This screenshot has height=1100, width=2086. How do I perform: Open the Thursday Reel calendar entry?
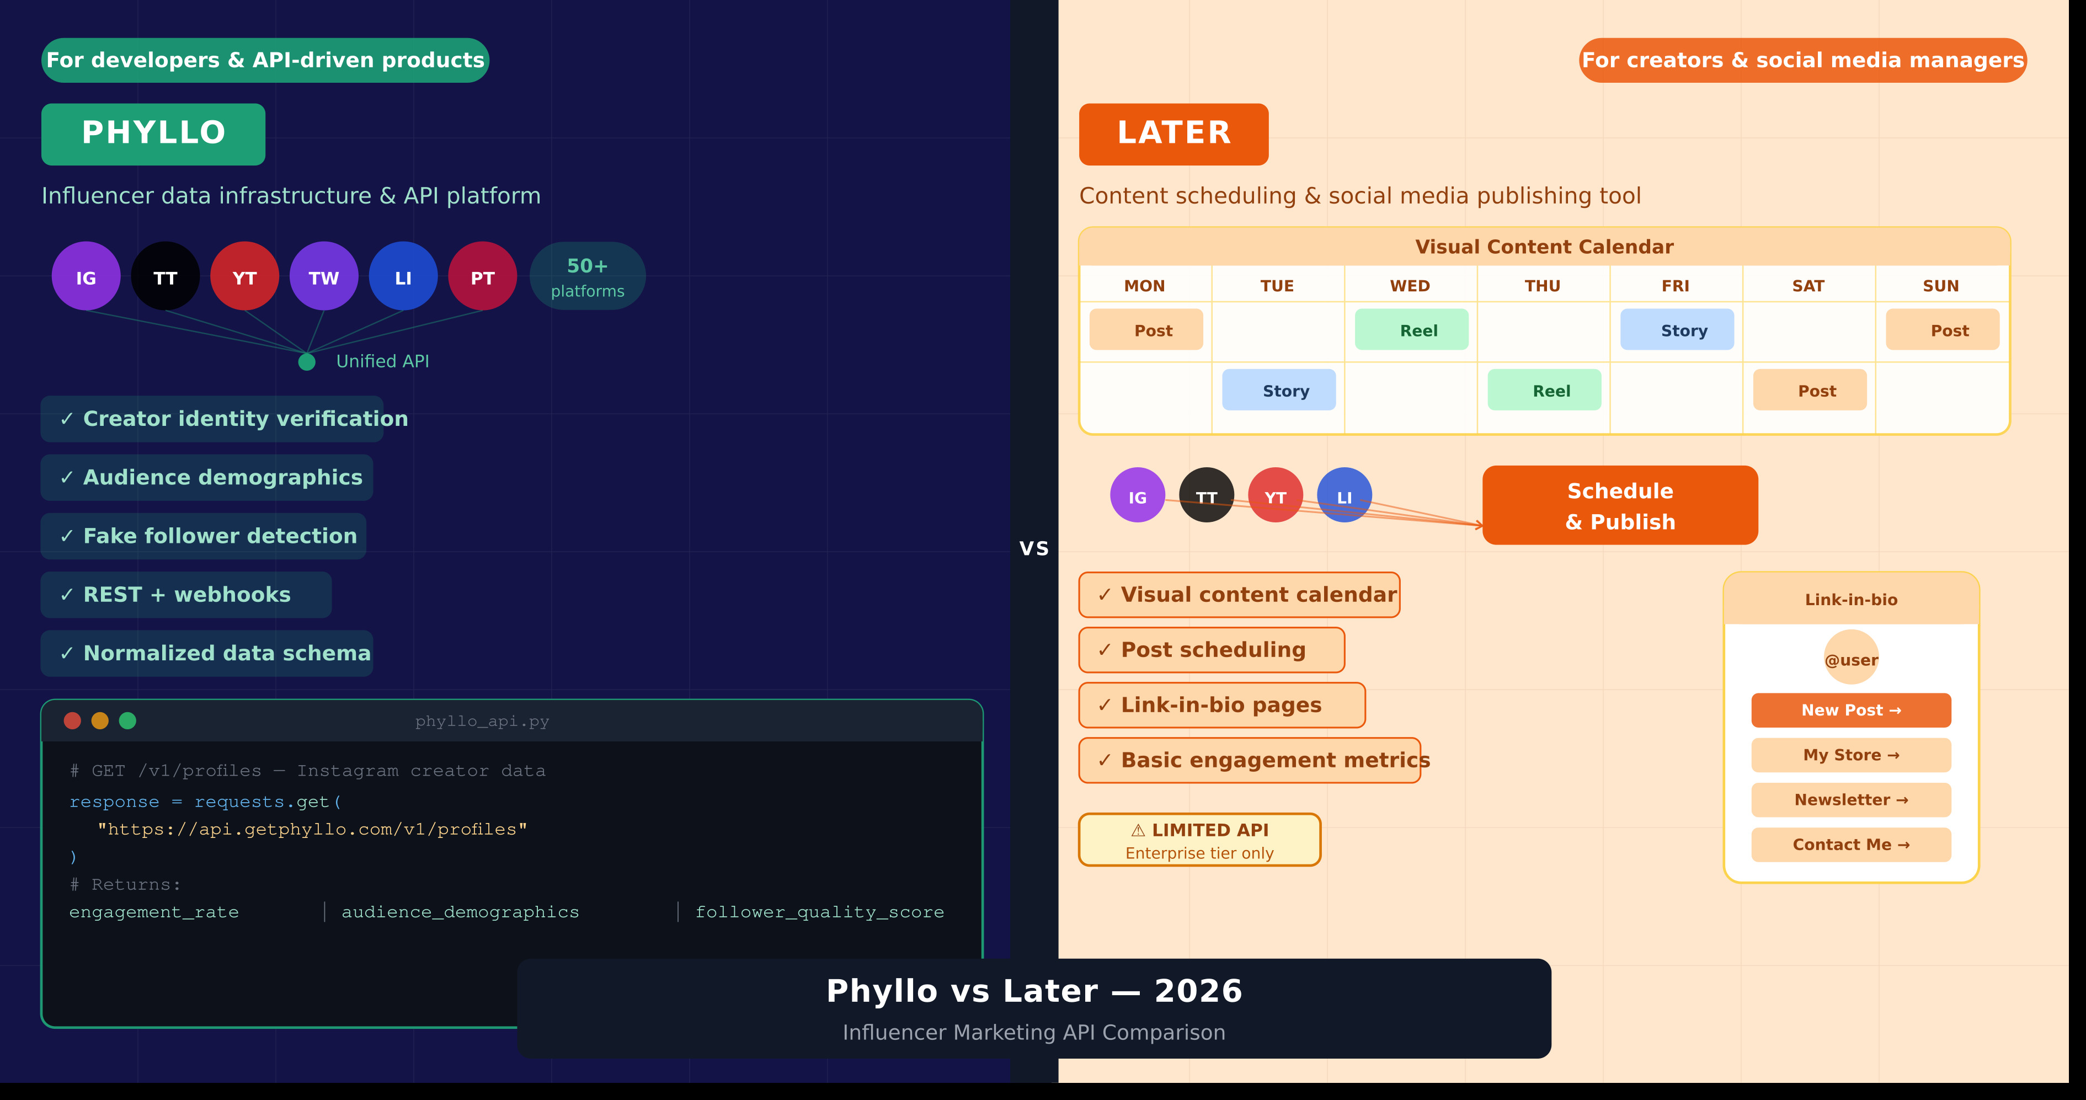(x=1544, y=390)
